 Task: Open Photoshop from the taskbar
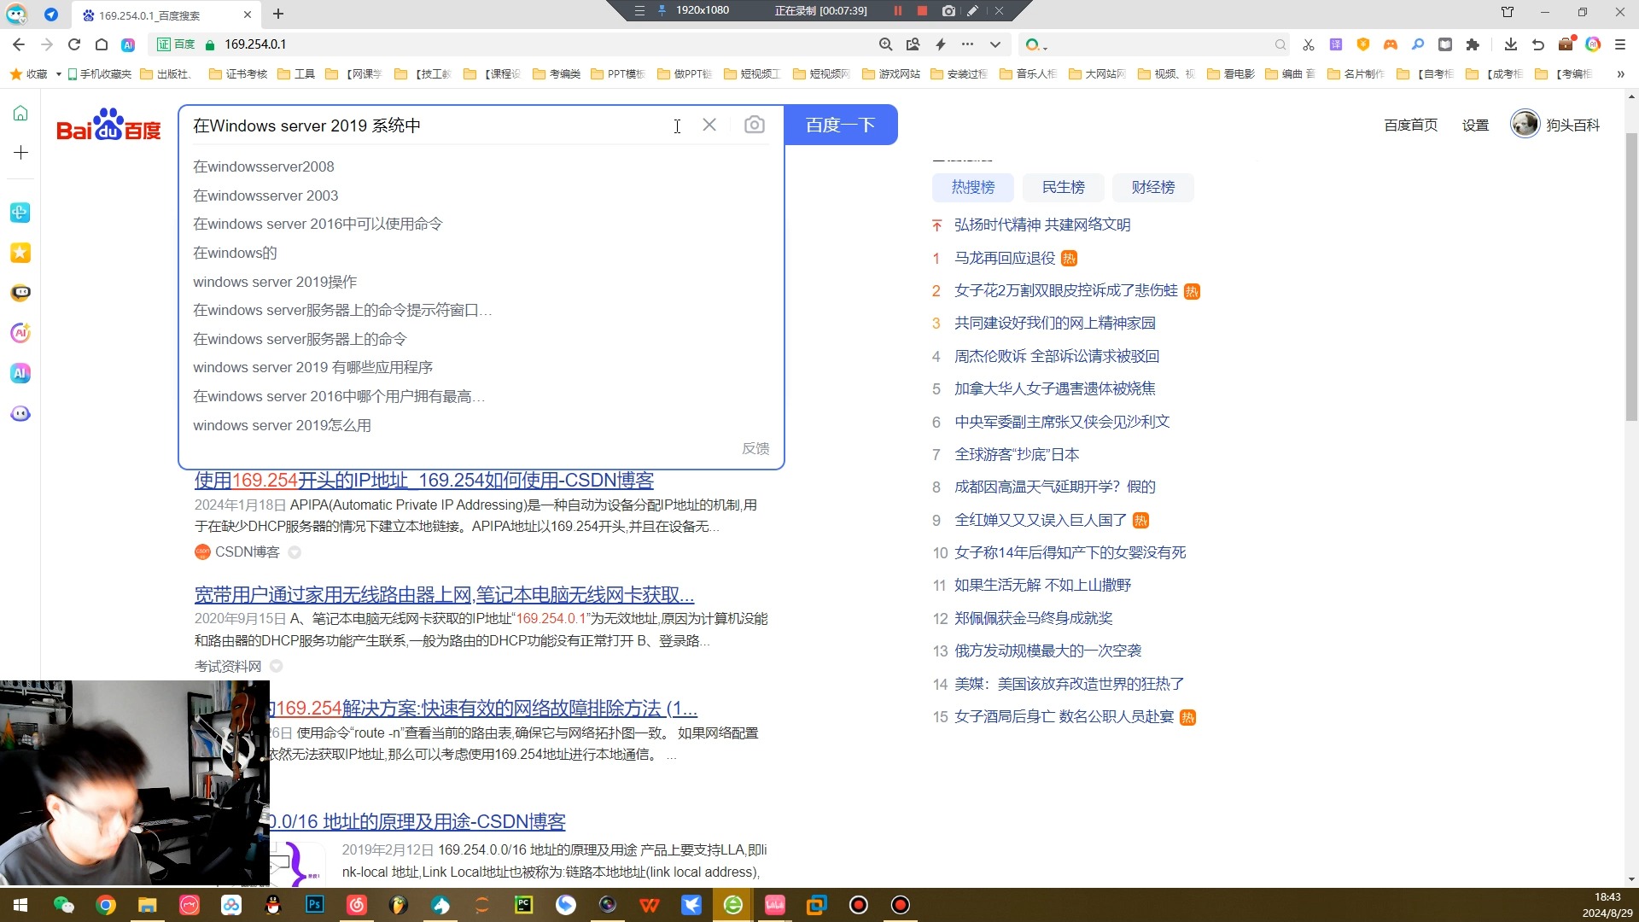point(315,905)
